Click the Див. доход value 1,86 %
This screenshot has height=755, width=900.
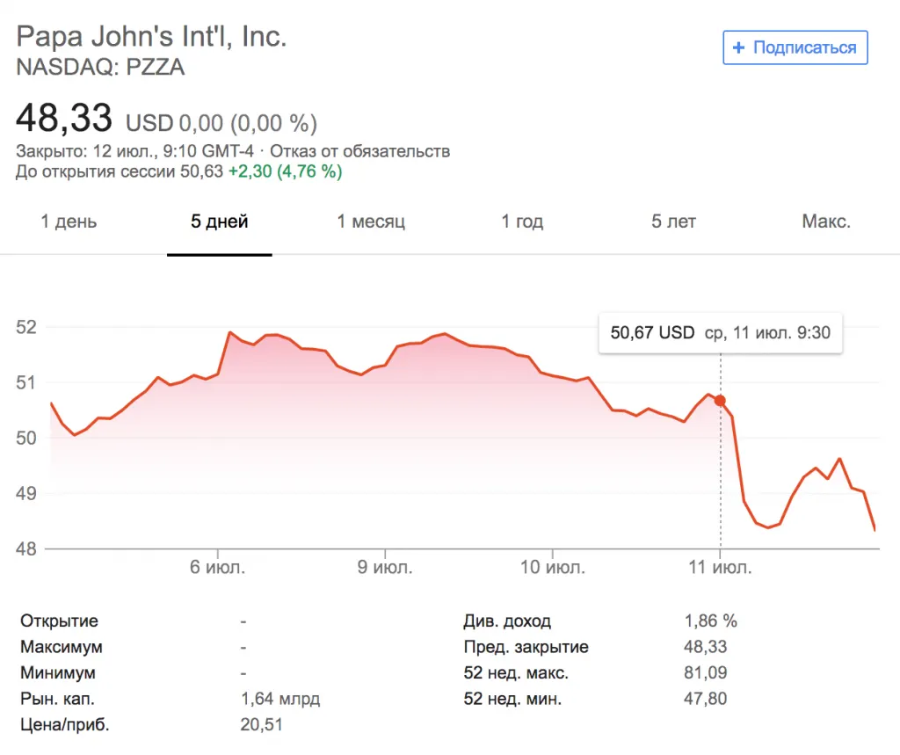(711, 621)
